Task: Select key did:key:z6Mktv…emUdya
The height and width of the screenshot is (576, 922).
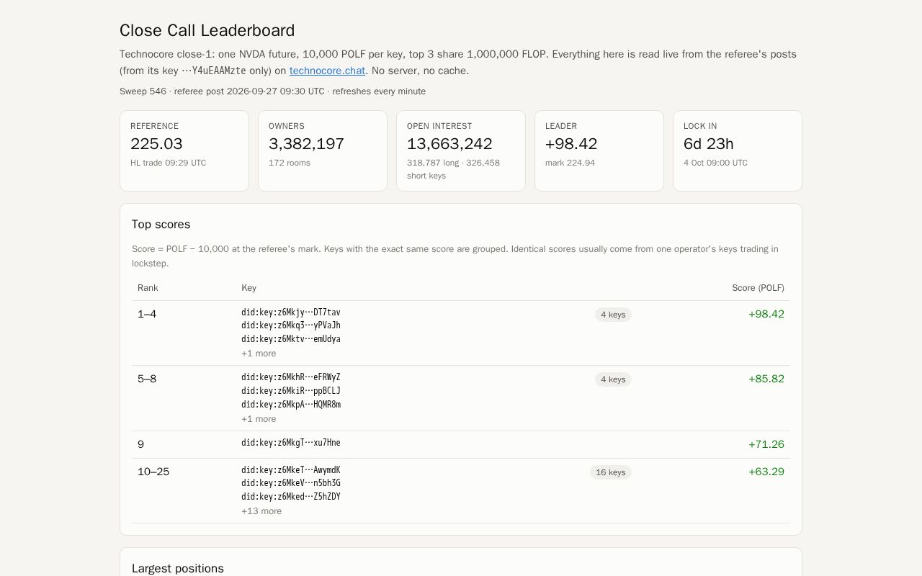Action: tap(291, 339)
